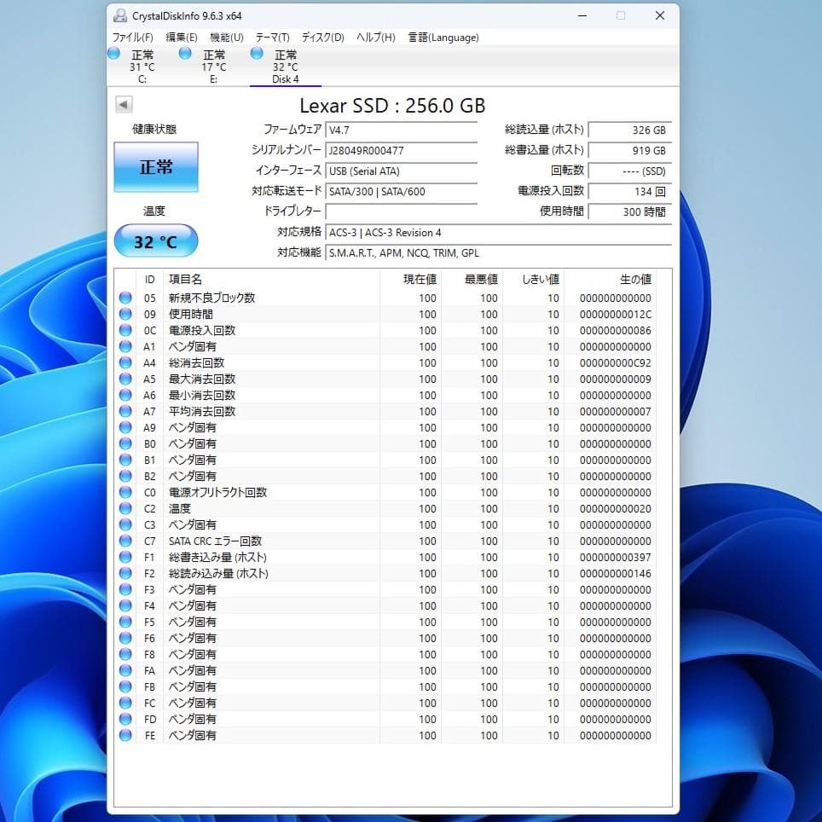Click the previous disk arrow button

[x=124, y=104]
